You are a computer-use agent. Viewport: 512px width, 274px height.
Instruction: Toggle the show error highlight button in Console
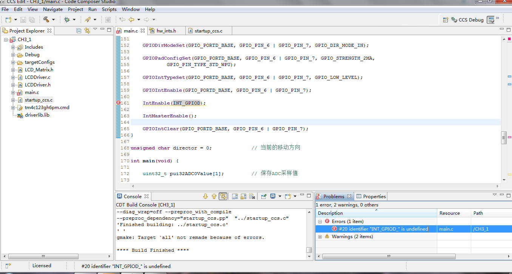[x=223, y=196]
